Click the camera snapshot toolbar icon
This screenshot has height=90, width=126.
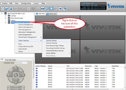20,8
